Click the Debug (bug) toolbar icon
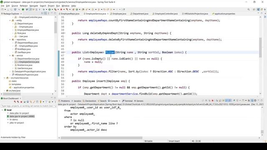Screen dimensions: 267x150 [x=44, y=10]
